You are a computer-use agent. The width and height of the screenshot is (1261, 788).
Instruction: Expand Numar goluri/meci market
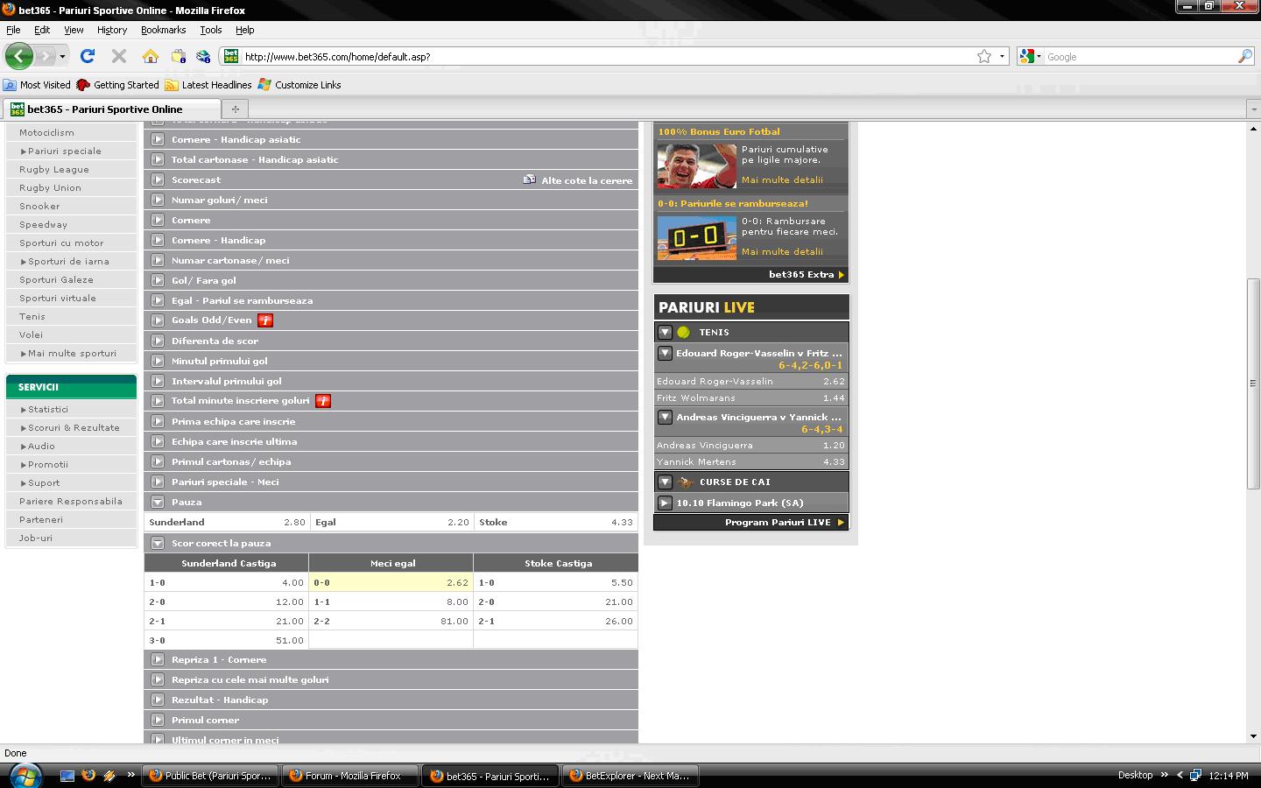coord(158,200)
